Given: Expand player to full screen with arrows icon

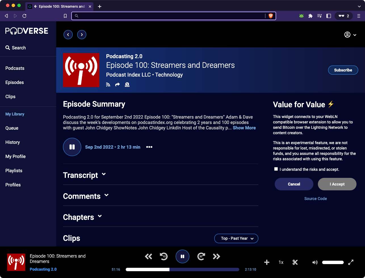Looking at the screenshot, I should [351, 262].
